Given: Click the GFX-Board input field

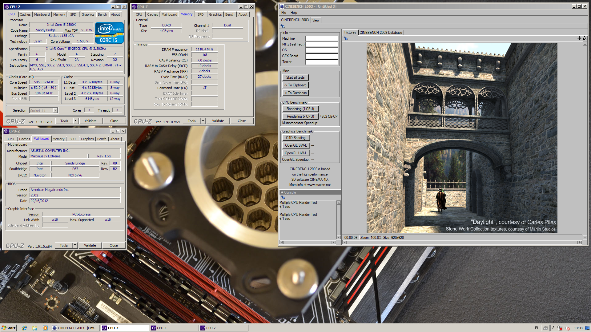Looking at the screenshot, I should [322, 56].
